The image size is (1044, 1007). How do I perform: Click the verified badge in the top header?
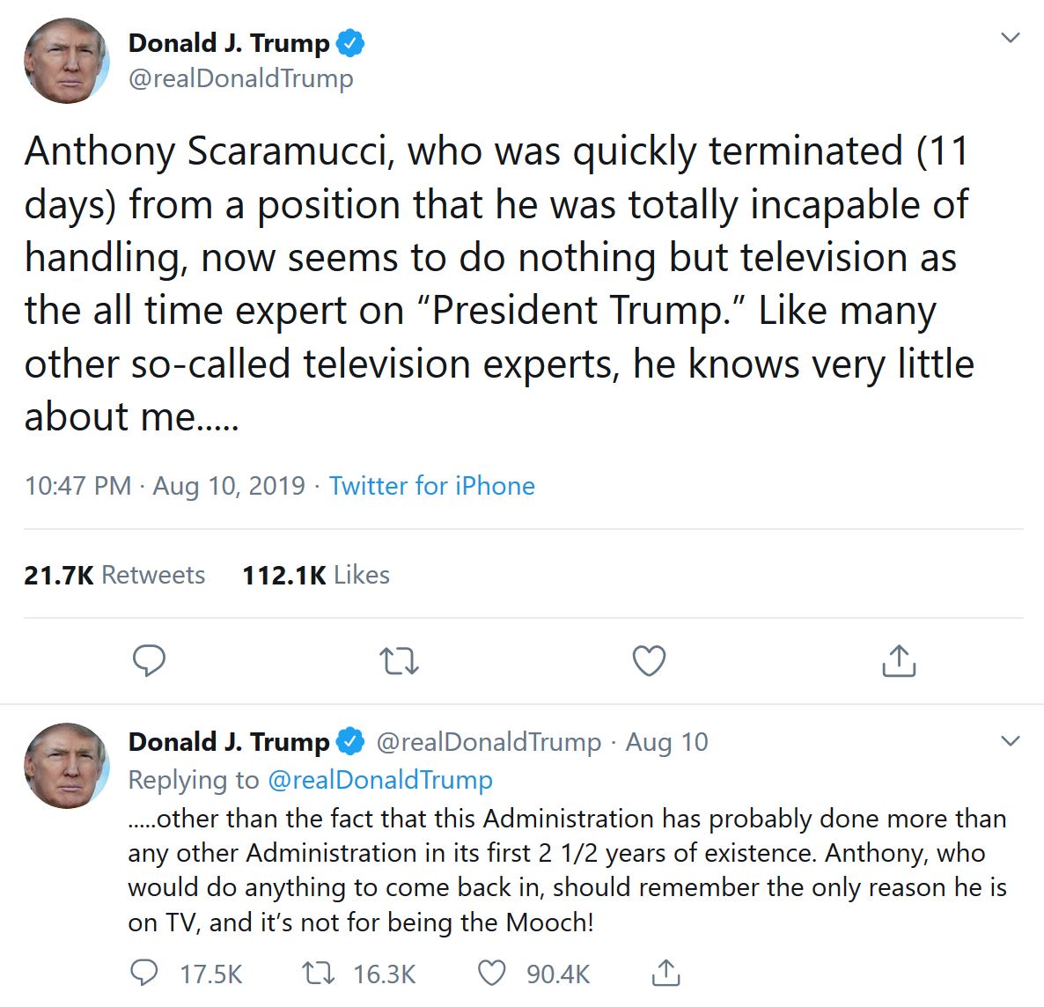[x=350, y=42]
